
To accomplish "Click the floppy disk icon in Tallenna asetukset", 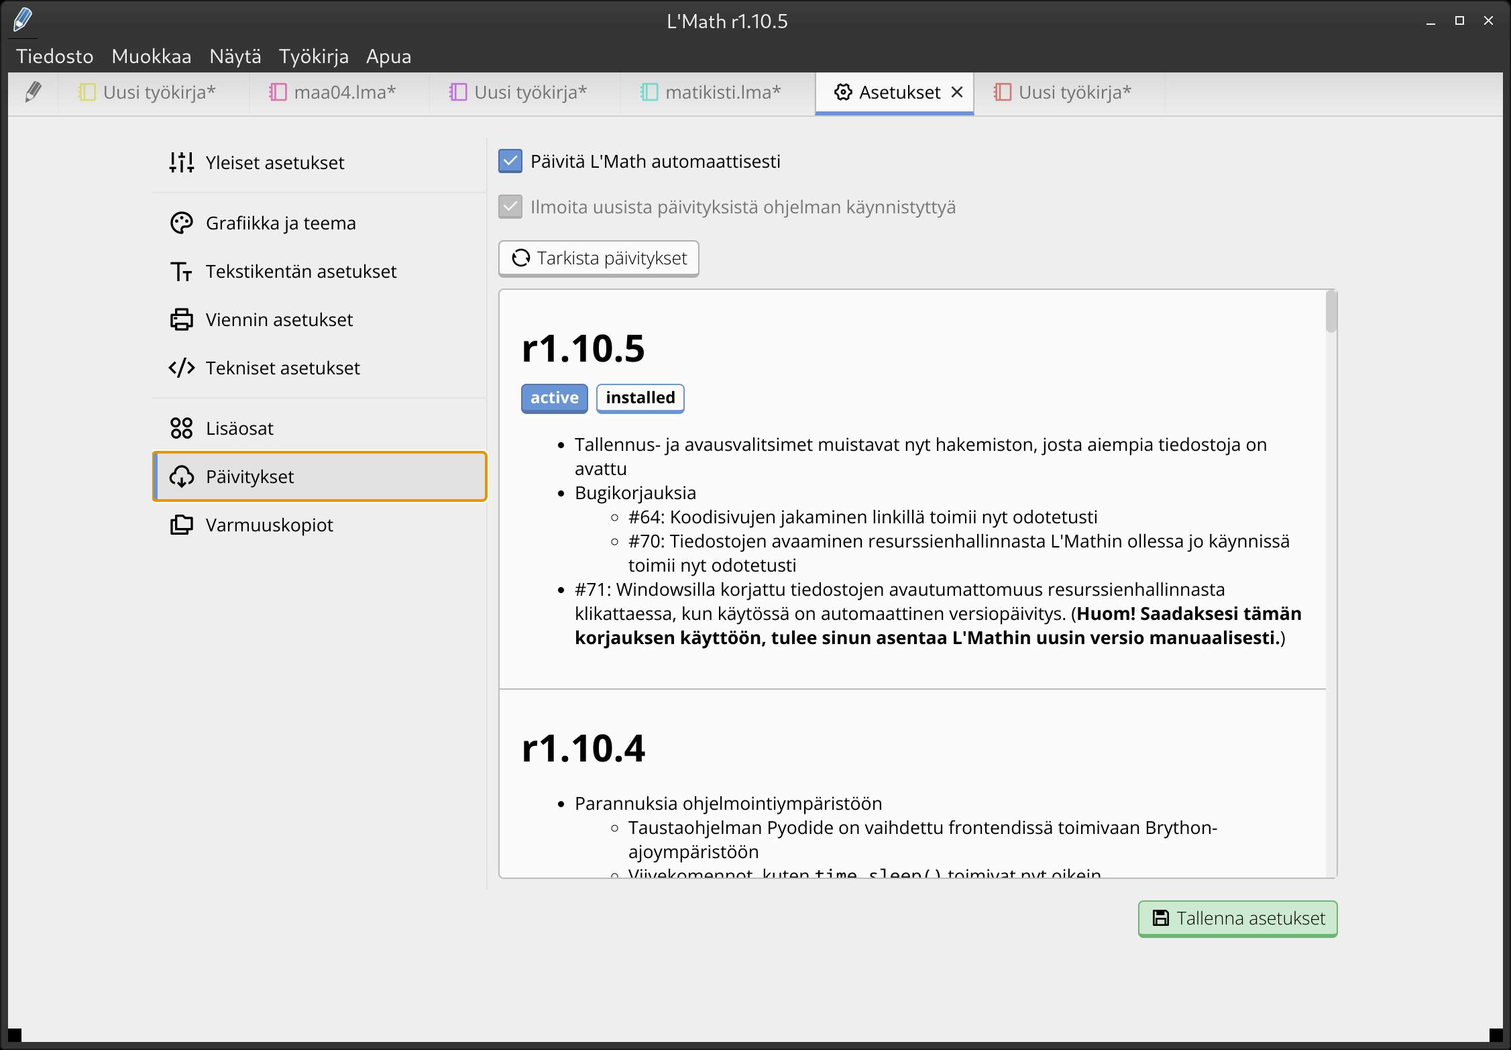I will (1161, 918).
